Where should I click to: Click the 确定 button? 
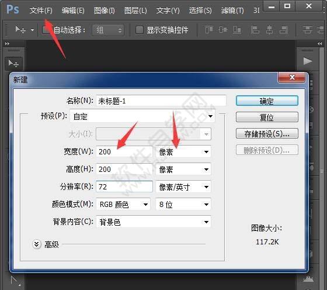tap(267, 101)
